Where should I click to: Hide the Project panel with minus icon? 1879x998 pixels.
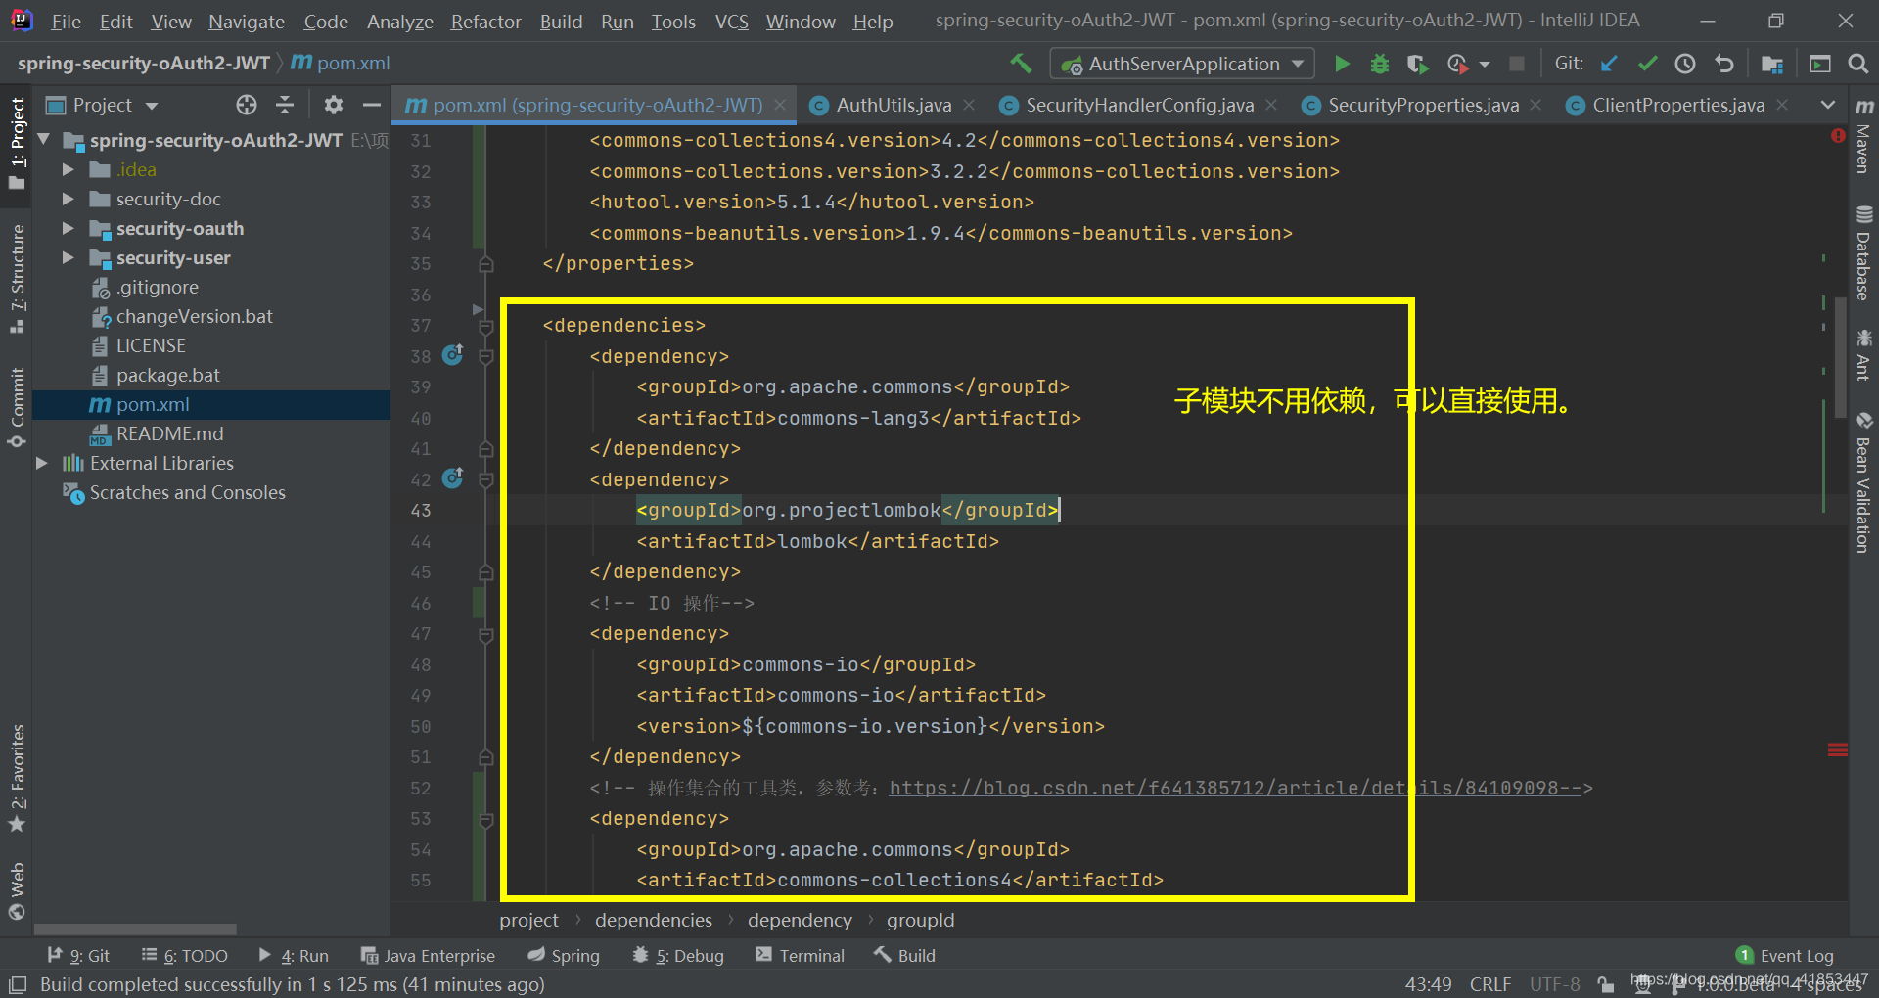[371, 105]
